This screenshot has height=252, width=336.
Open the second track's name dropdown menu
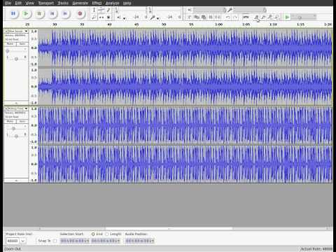(18, 108)
